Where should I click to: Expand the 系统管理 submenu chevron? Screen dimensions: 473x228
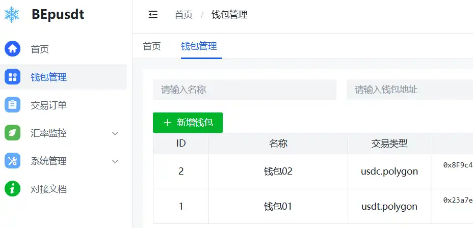point(115,161)
